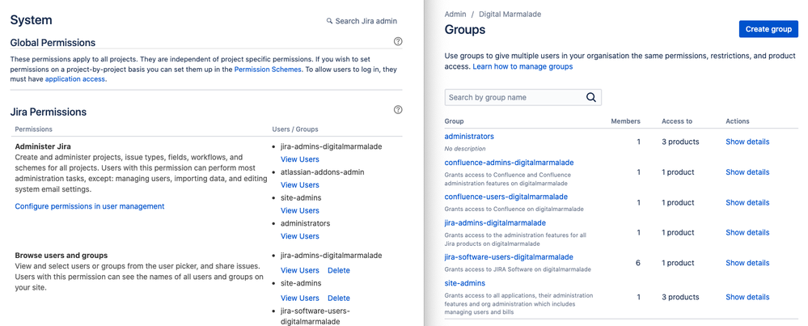Click '1 product' in confluence-admins-digitalmarmalade row
808x326 pixels.
(x=678, y=172)
